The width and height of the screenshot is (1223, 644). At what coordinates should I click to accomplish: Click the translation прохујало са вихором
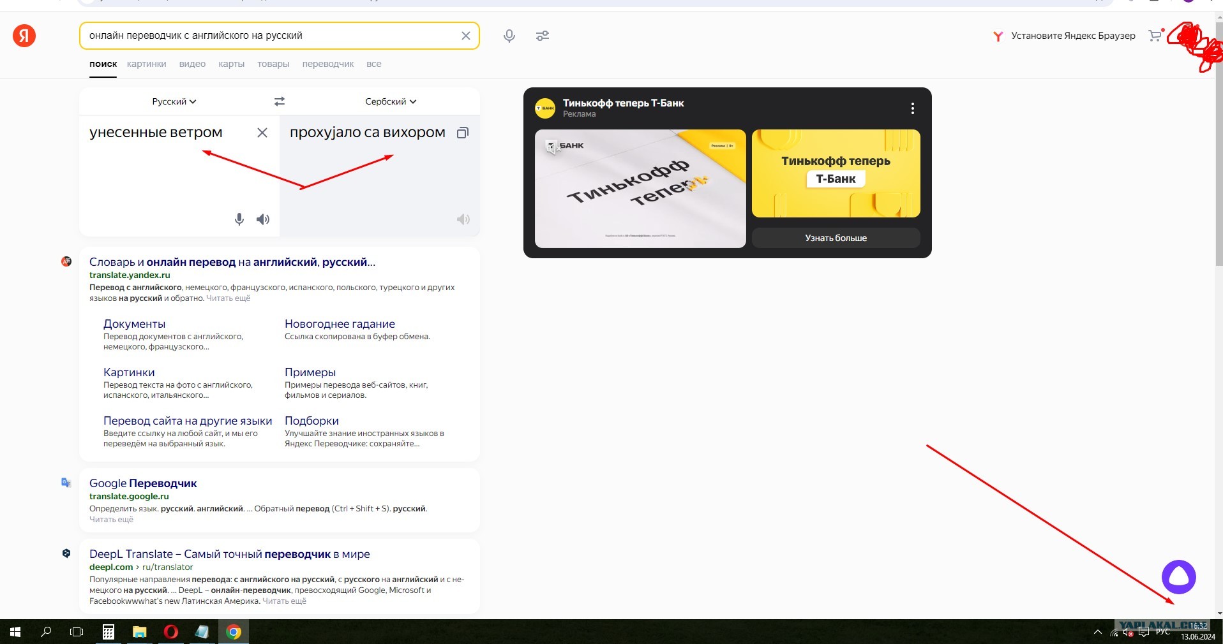[368, 133]
